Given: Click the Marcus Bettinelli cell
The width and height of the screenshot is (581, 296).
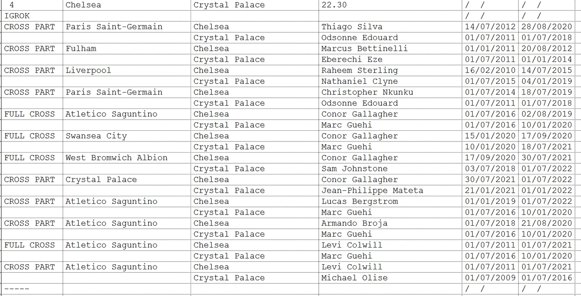Looking at the screenshot, I should coord(390,48).
